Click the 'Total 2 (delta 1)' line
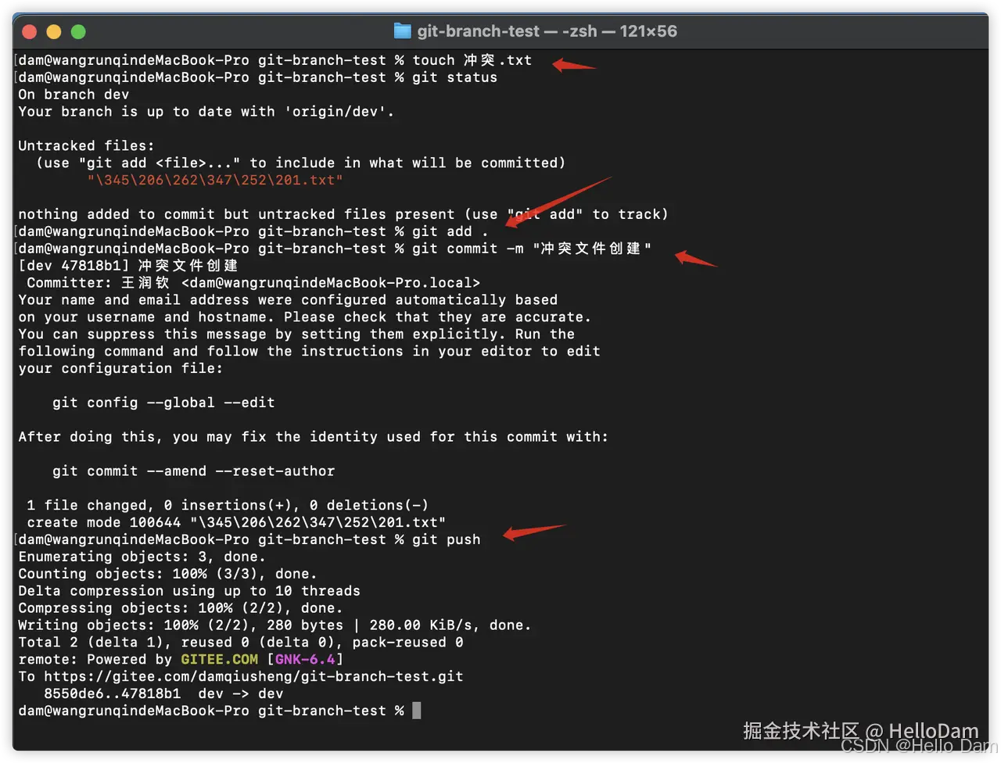 click(x=241, y=643)
